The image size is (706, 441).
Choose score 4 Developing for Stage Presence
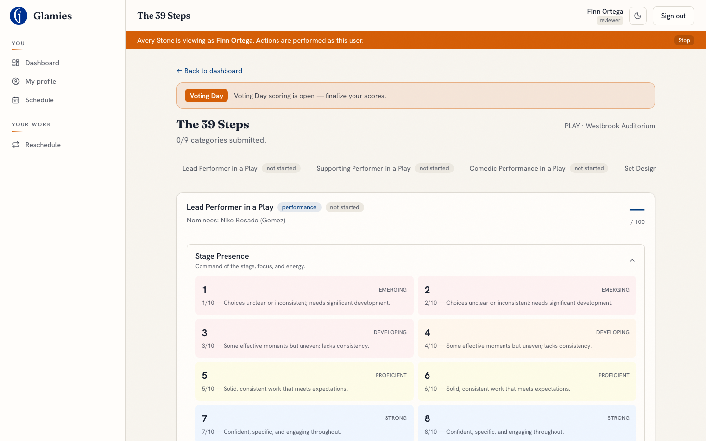point(527,339)
